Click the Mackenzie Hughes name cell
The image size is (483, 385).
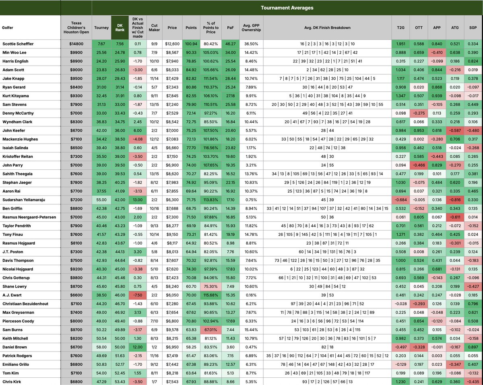click(x=31, y=139)
